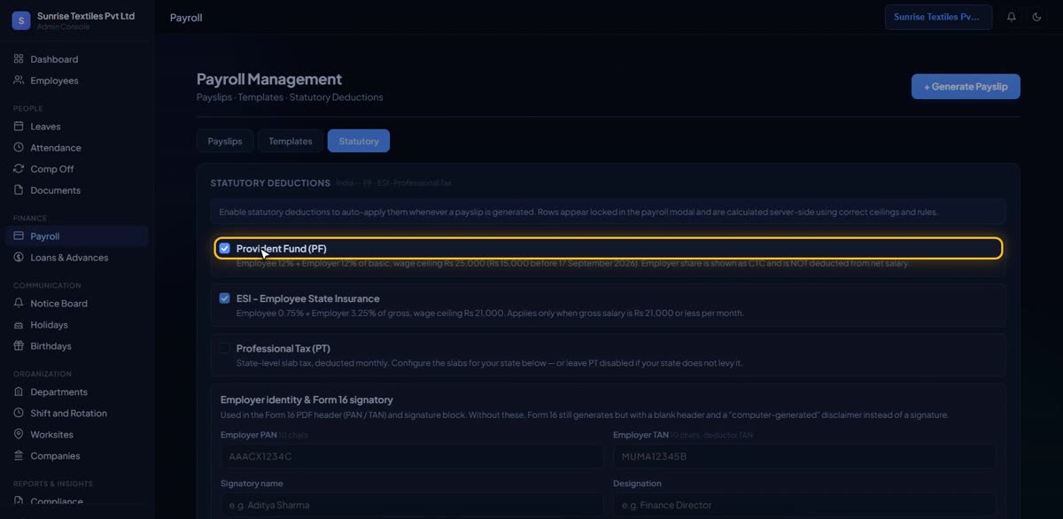This screenshot has width=1063, height=519.
Task: Click the Loans & Advances coin icon
Action: point(19,258)
